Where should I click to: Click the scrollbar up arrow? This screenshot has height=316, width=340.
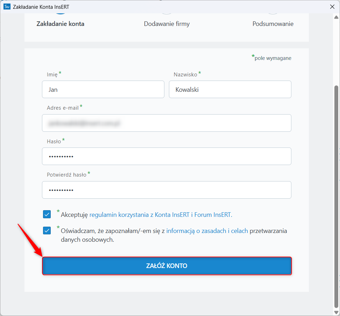click(337, 16)
